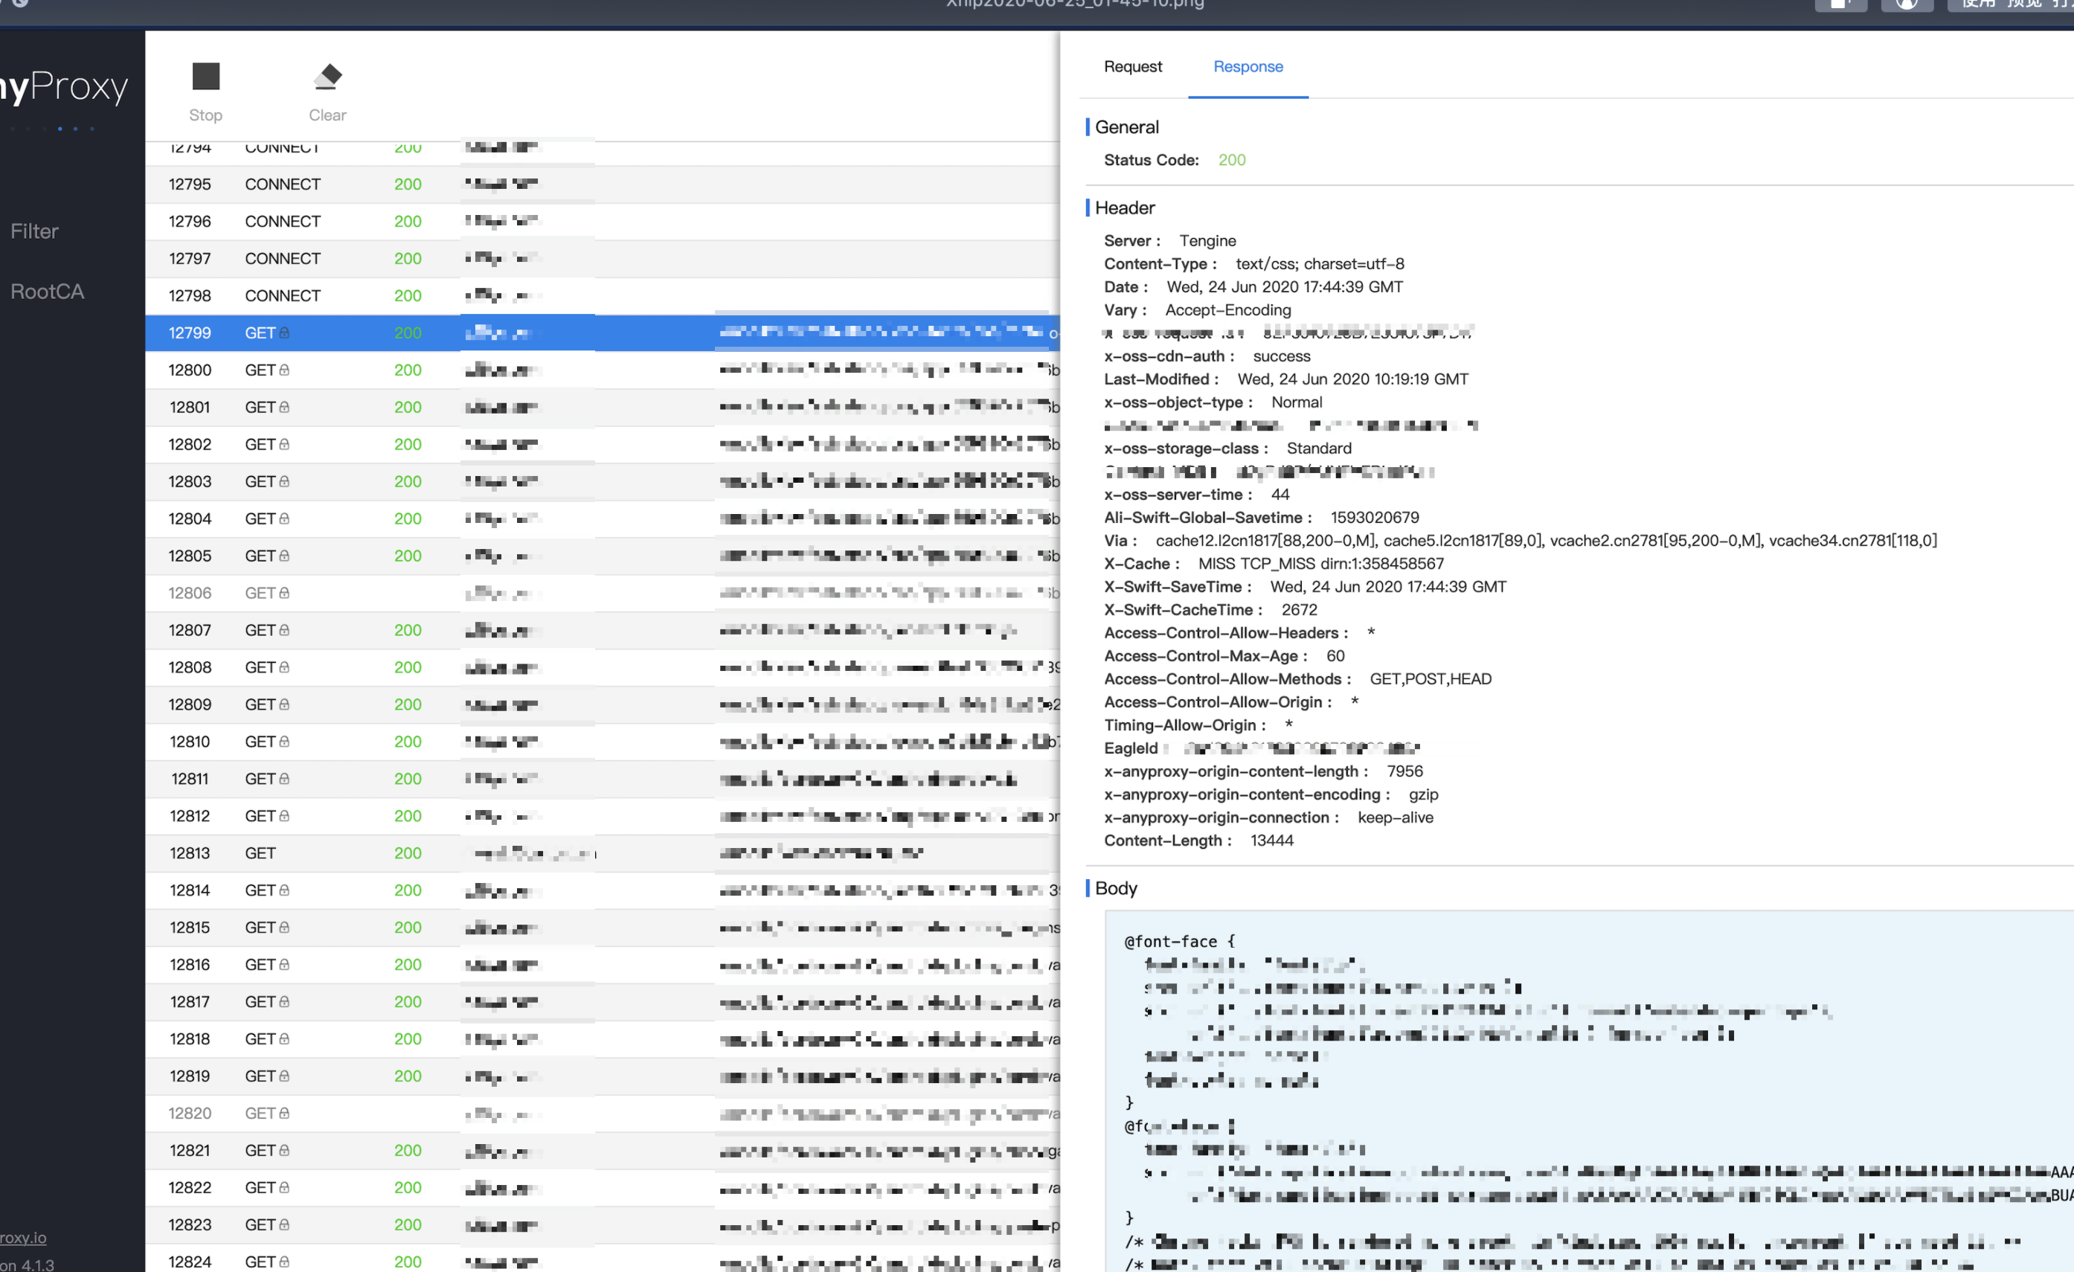Image resolution: width=2074 pixels, height=1272 pixels.
Task: Open the RootCA section in the sidebar
Action: pyautogui.click(x=47, y=292)
